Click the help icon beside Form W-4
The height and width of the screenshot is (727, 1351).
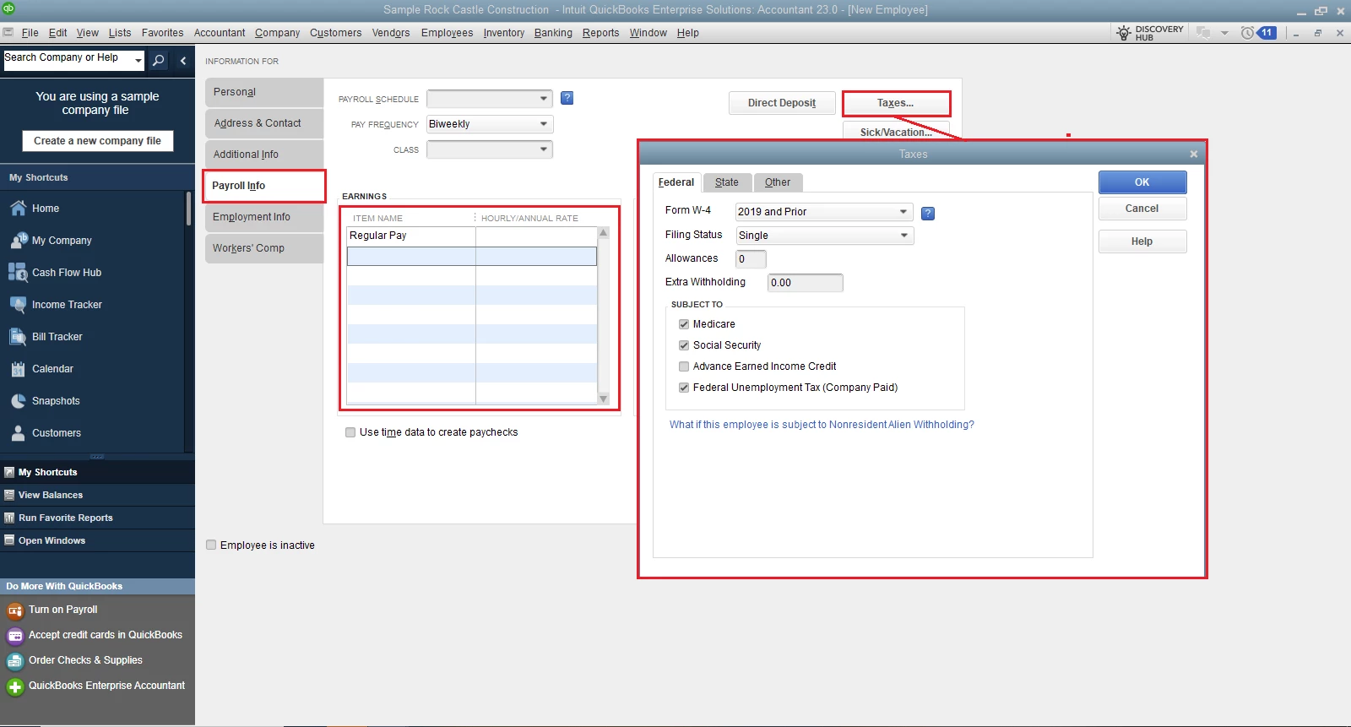[928, 213]
